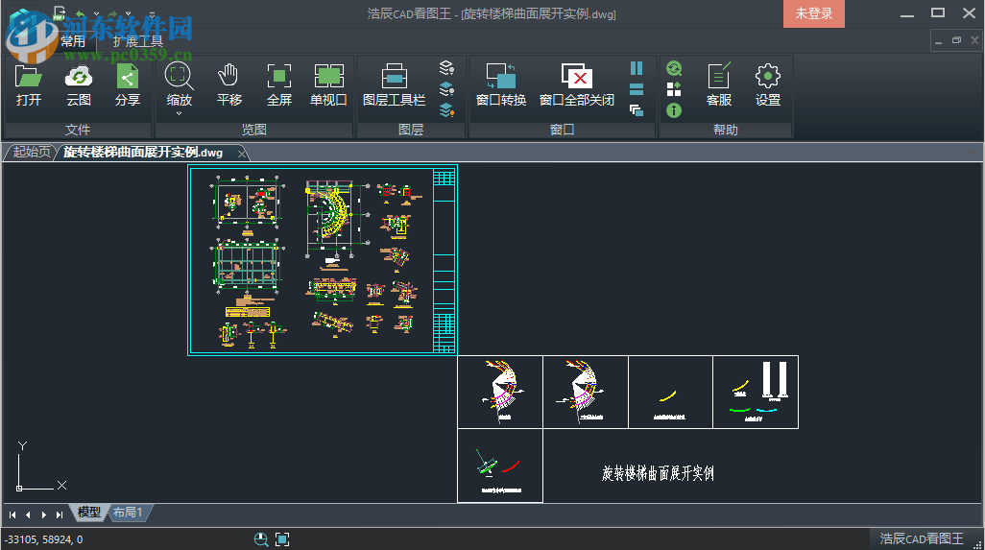Click the large cyan-framed drawing sheet
The image size is (985, 550).
[323, 260]
